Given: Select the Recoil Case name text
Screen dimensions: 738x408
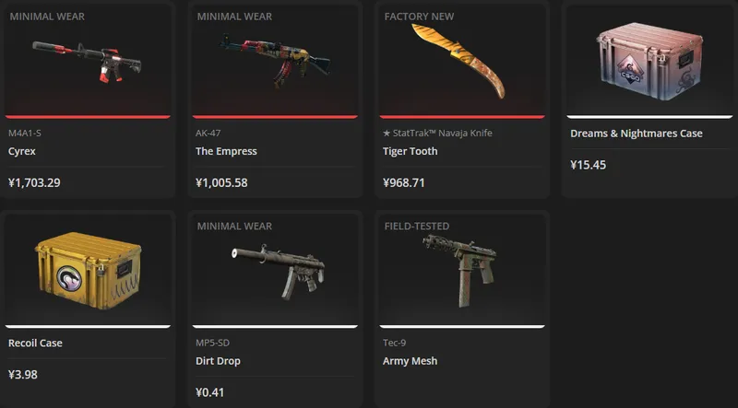Looking at the screenshot, I should pyautogui.click(x=35, y=344).
